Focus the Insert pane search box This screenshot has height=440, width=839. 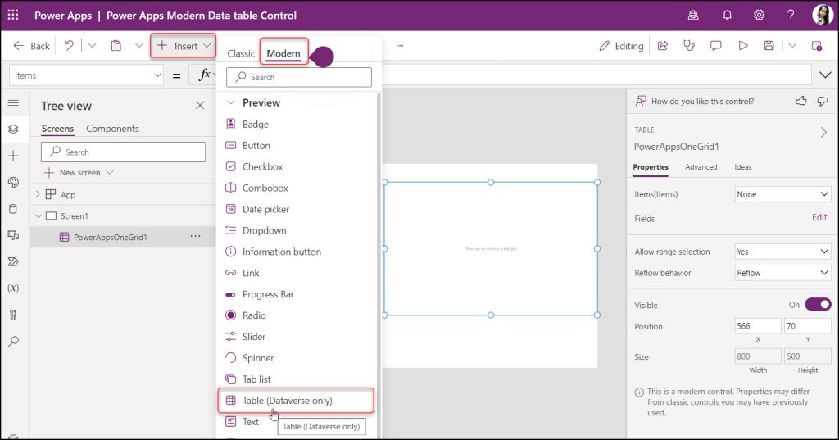pyautogui.click(x=298, y=77)
